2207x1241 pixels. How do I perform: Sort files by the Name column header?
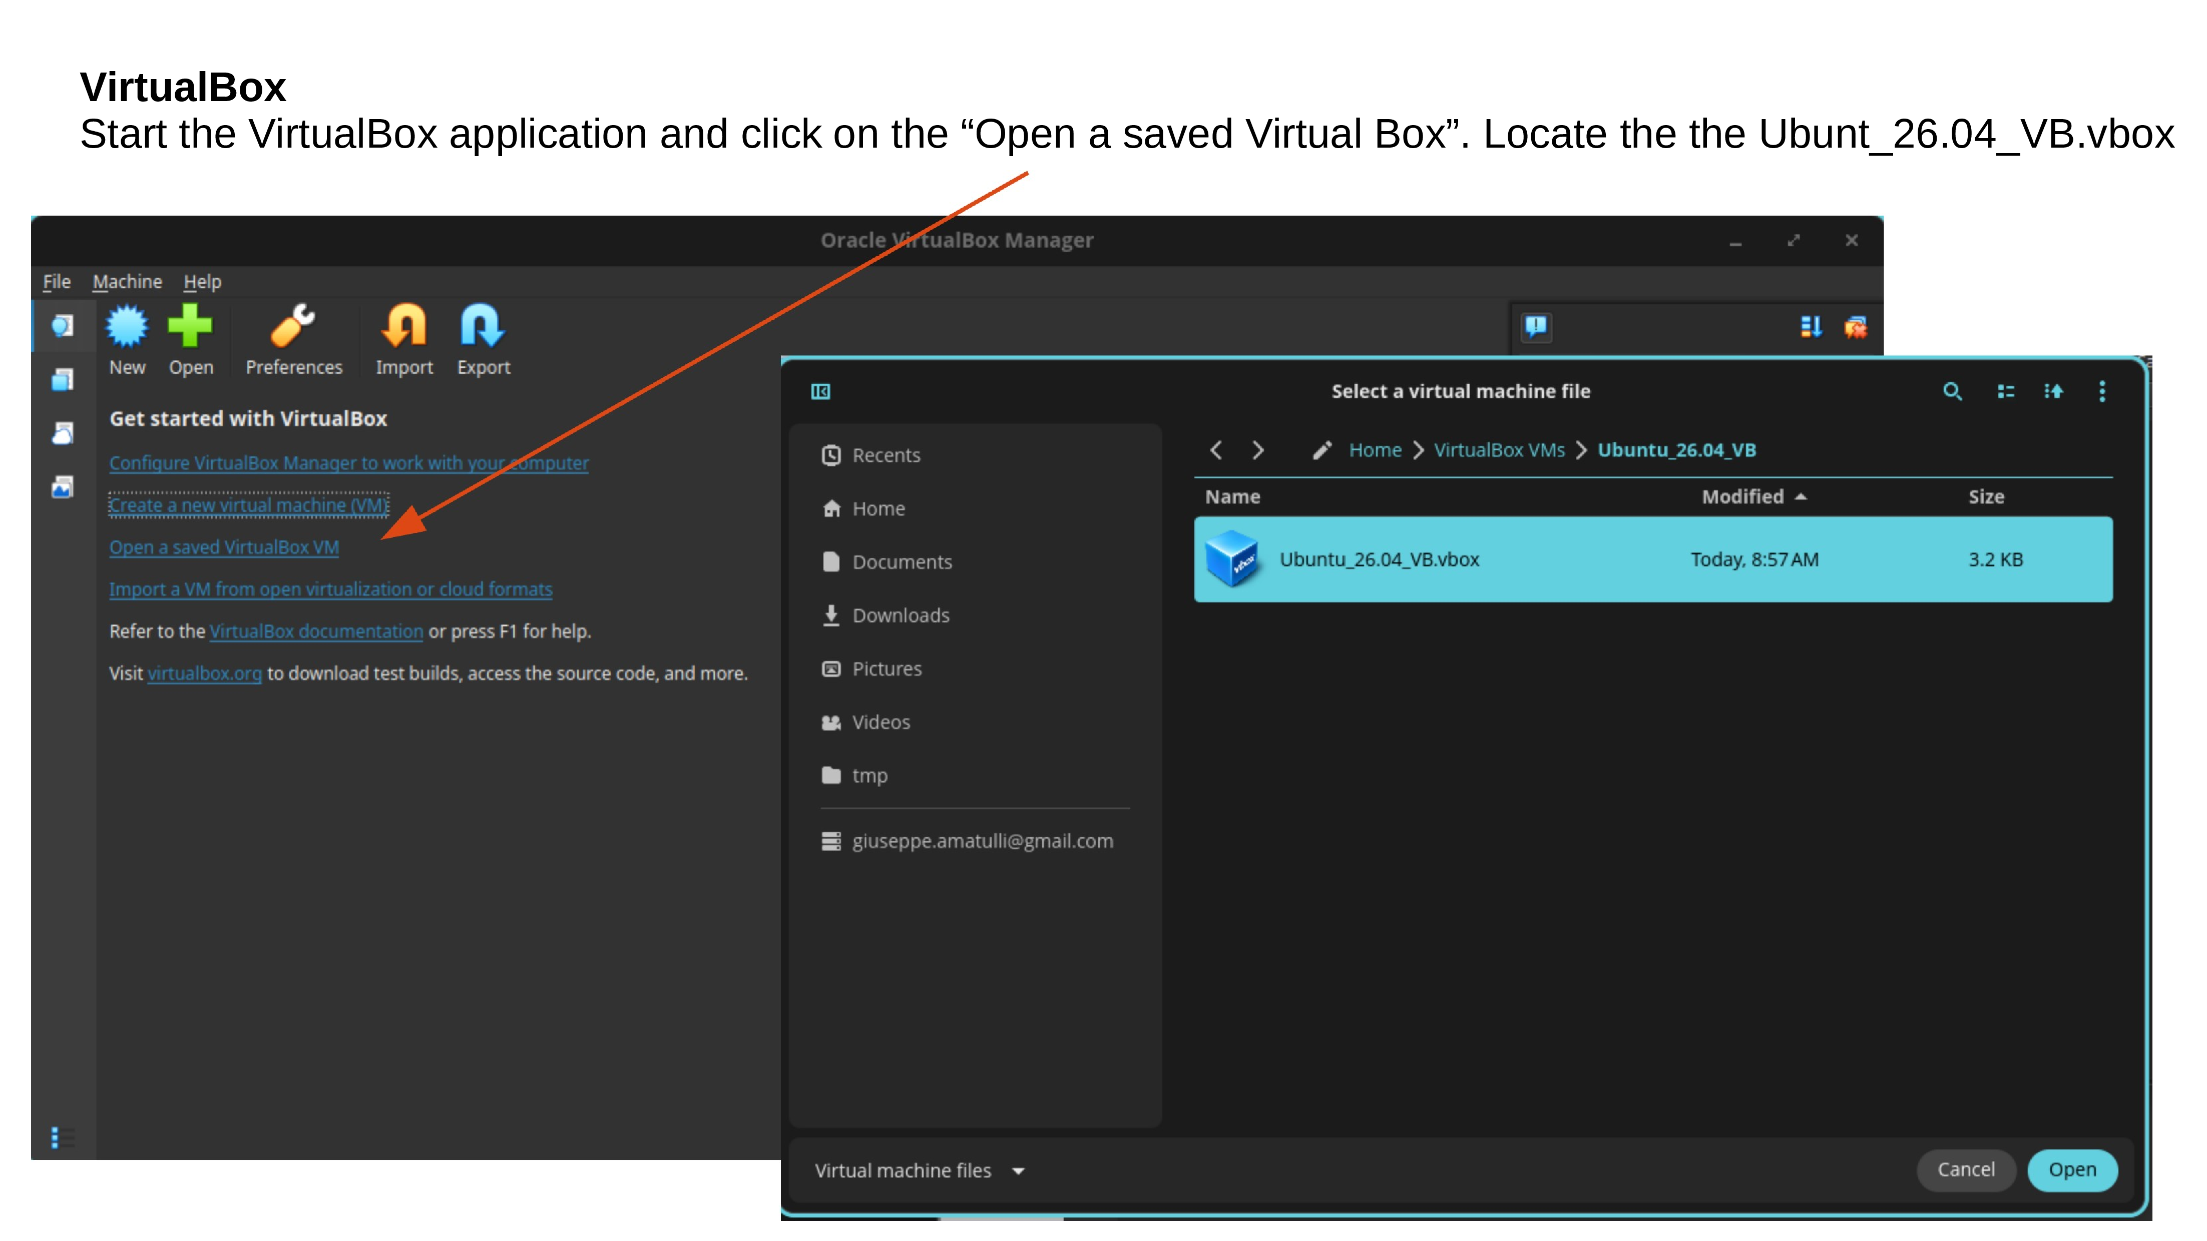pyautogui.click(x=1232, y=497)
